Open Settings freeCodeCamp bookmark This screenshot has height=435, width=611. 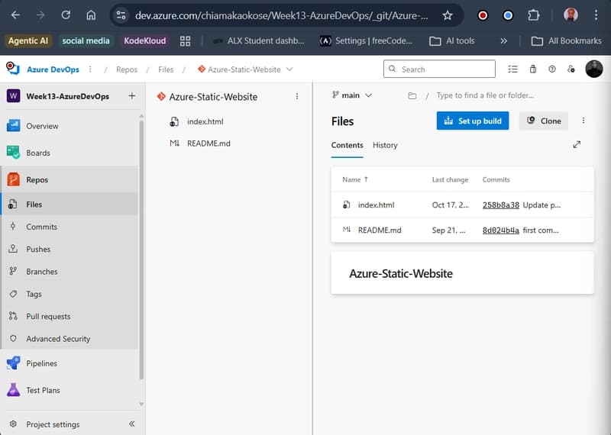point(366,41)
